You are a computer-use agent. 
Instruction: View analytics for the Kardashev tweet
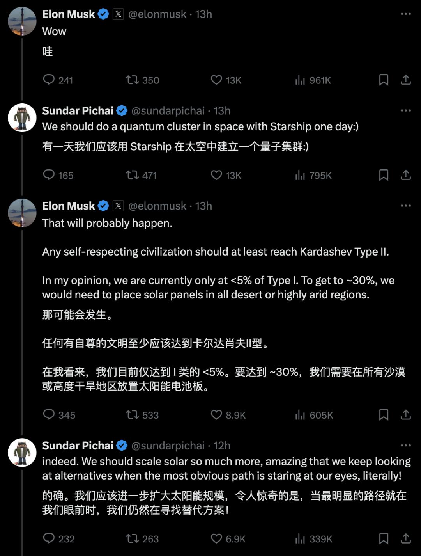[300, 415]
